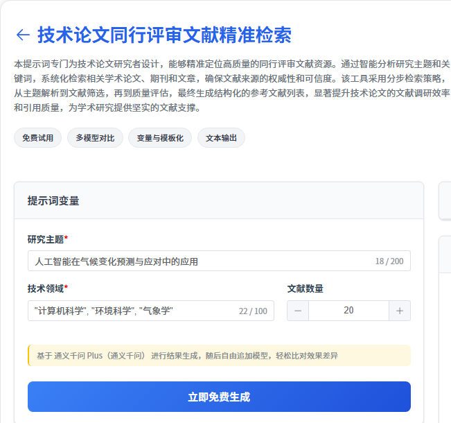Click the back arrow beside the title
This screenshot has width=451, height=423.
coord(22,35)
